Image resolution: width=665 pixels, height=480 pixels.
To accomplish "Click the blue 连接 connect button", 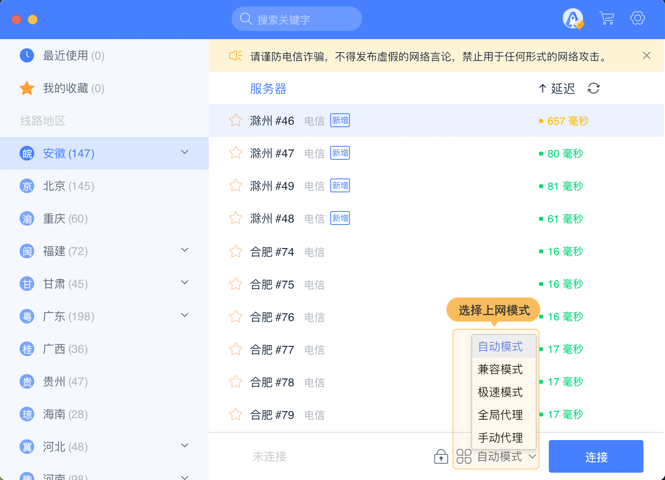I will pyautogui.click(x=596, y=456).
